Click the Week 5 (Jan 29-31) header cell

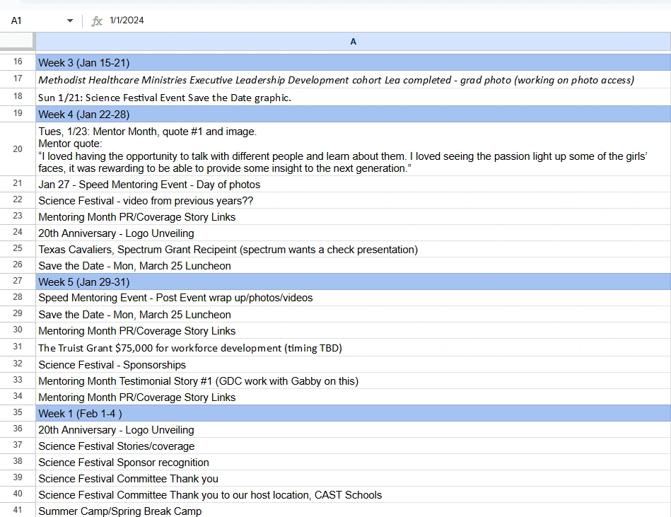click(x=212, y=281)
